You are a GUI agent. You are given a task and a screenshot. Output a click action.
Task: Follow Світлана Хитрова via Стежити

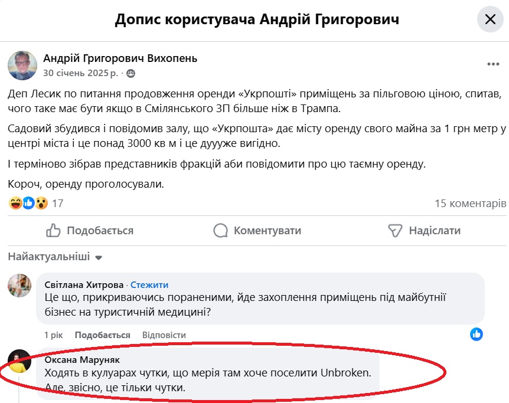tap(149, 284)
